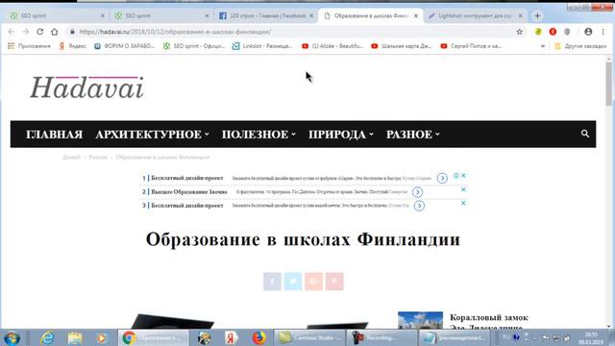
Task: Open the SEO sprint bookmark in bar
Action: 194,46
